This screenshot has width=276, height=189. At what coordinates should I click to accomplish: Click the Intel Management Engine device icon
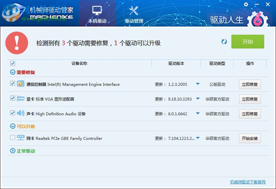click(20, 84)
